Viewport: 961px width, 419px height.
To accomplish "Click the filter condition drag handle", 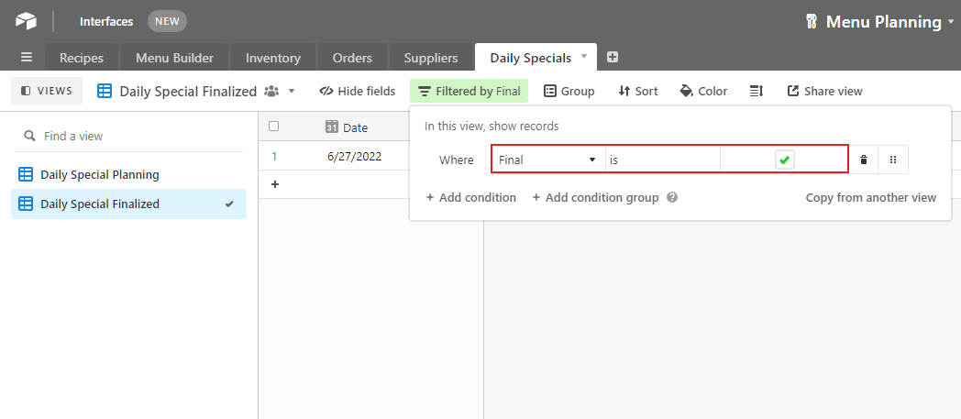I will pos(893,160).
